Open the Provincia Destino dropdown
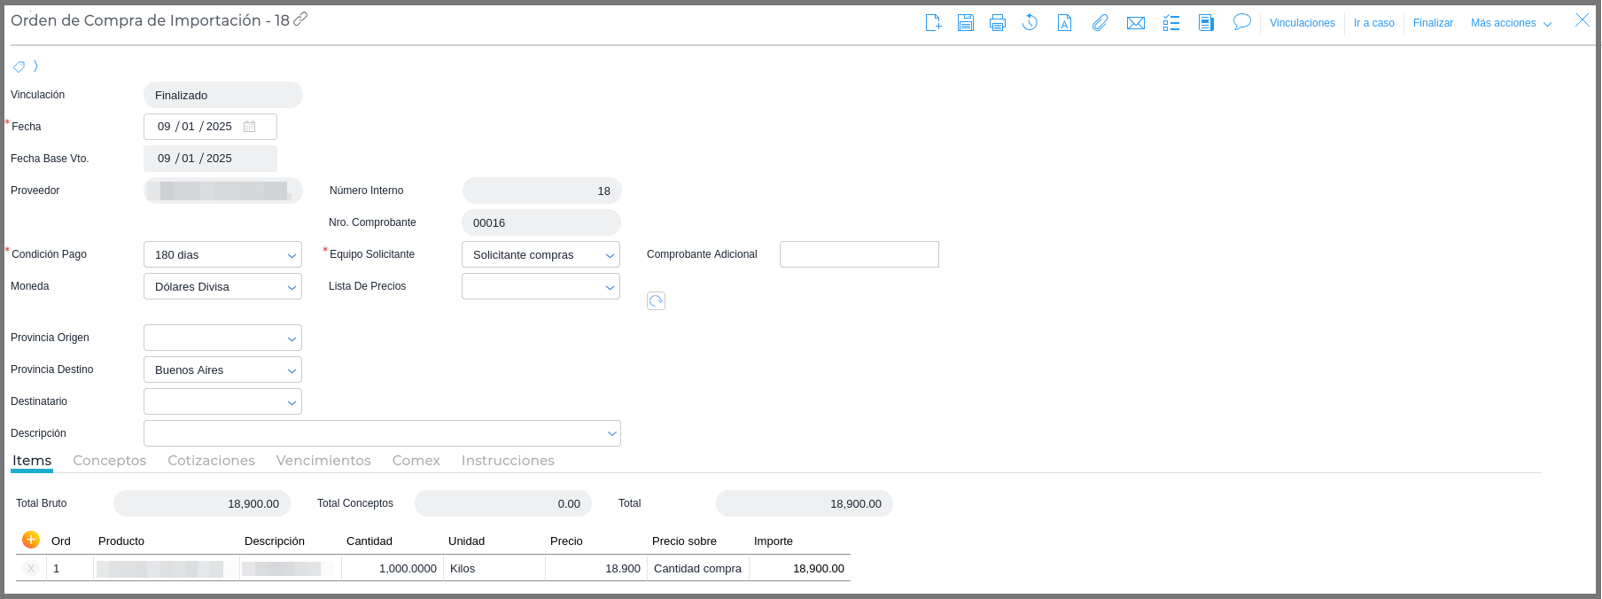The image size is (1602, 599). pos(222,370)
